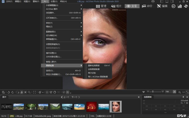Viewport: 189px width, 118px height.
Task: Pick the magnifier zoom tool in toolbar
Action: click(x=29, y=92)
